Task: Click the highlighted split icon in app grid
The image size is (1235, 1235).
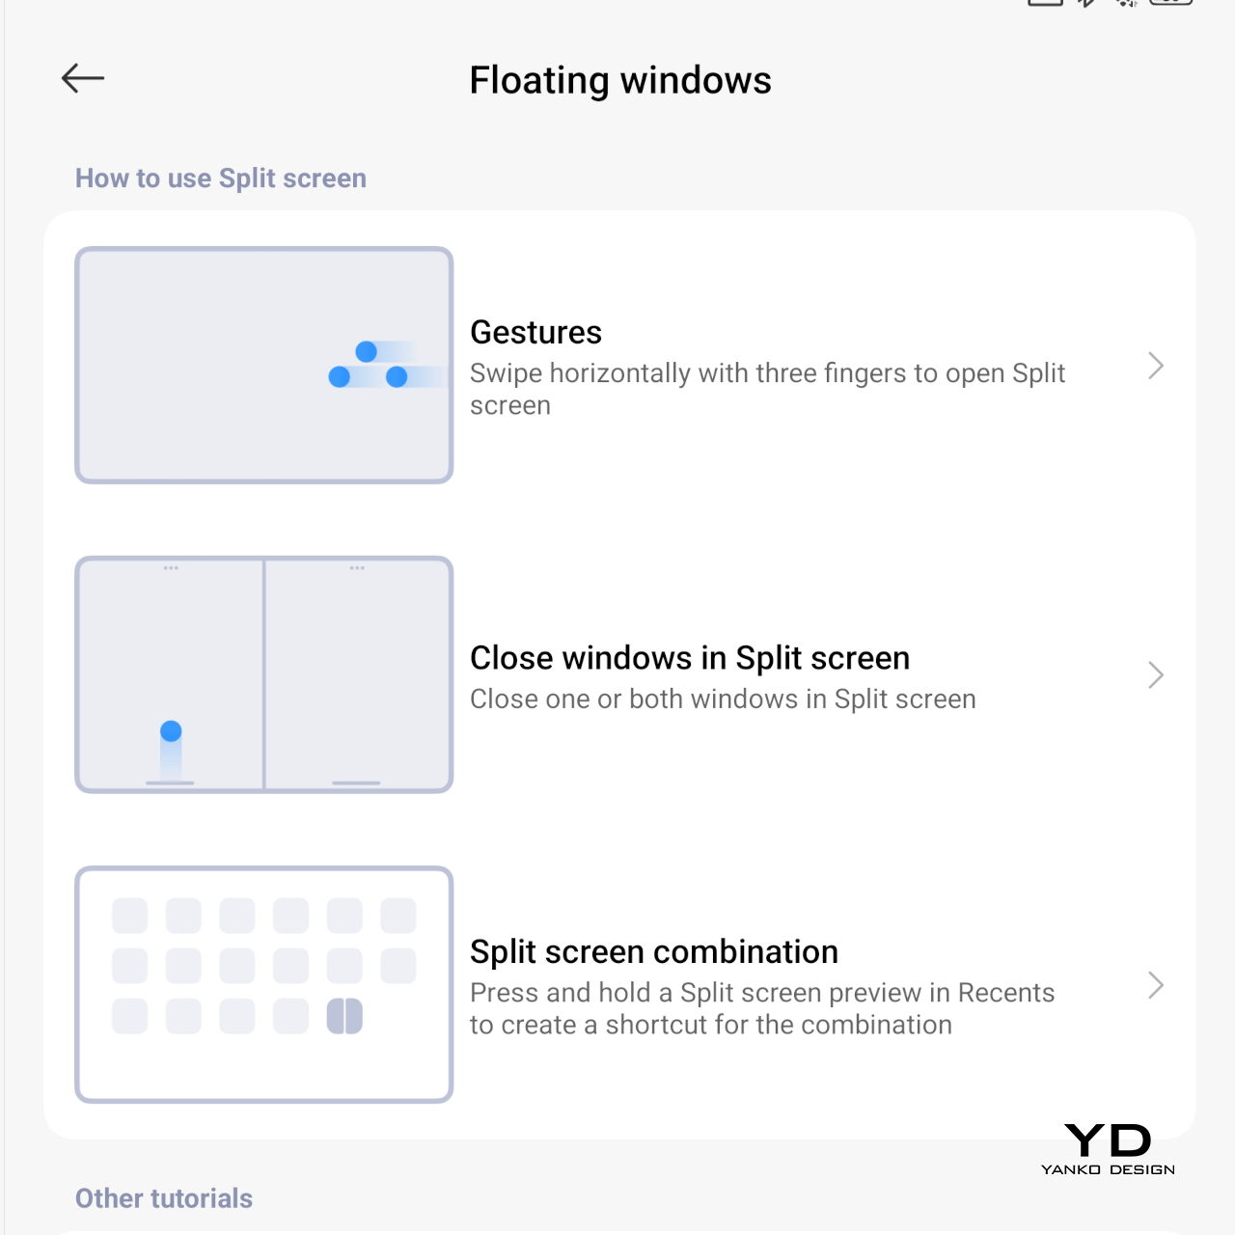Action: pos(344,1016)
